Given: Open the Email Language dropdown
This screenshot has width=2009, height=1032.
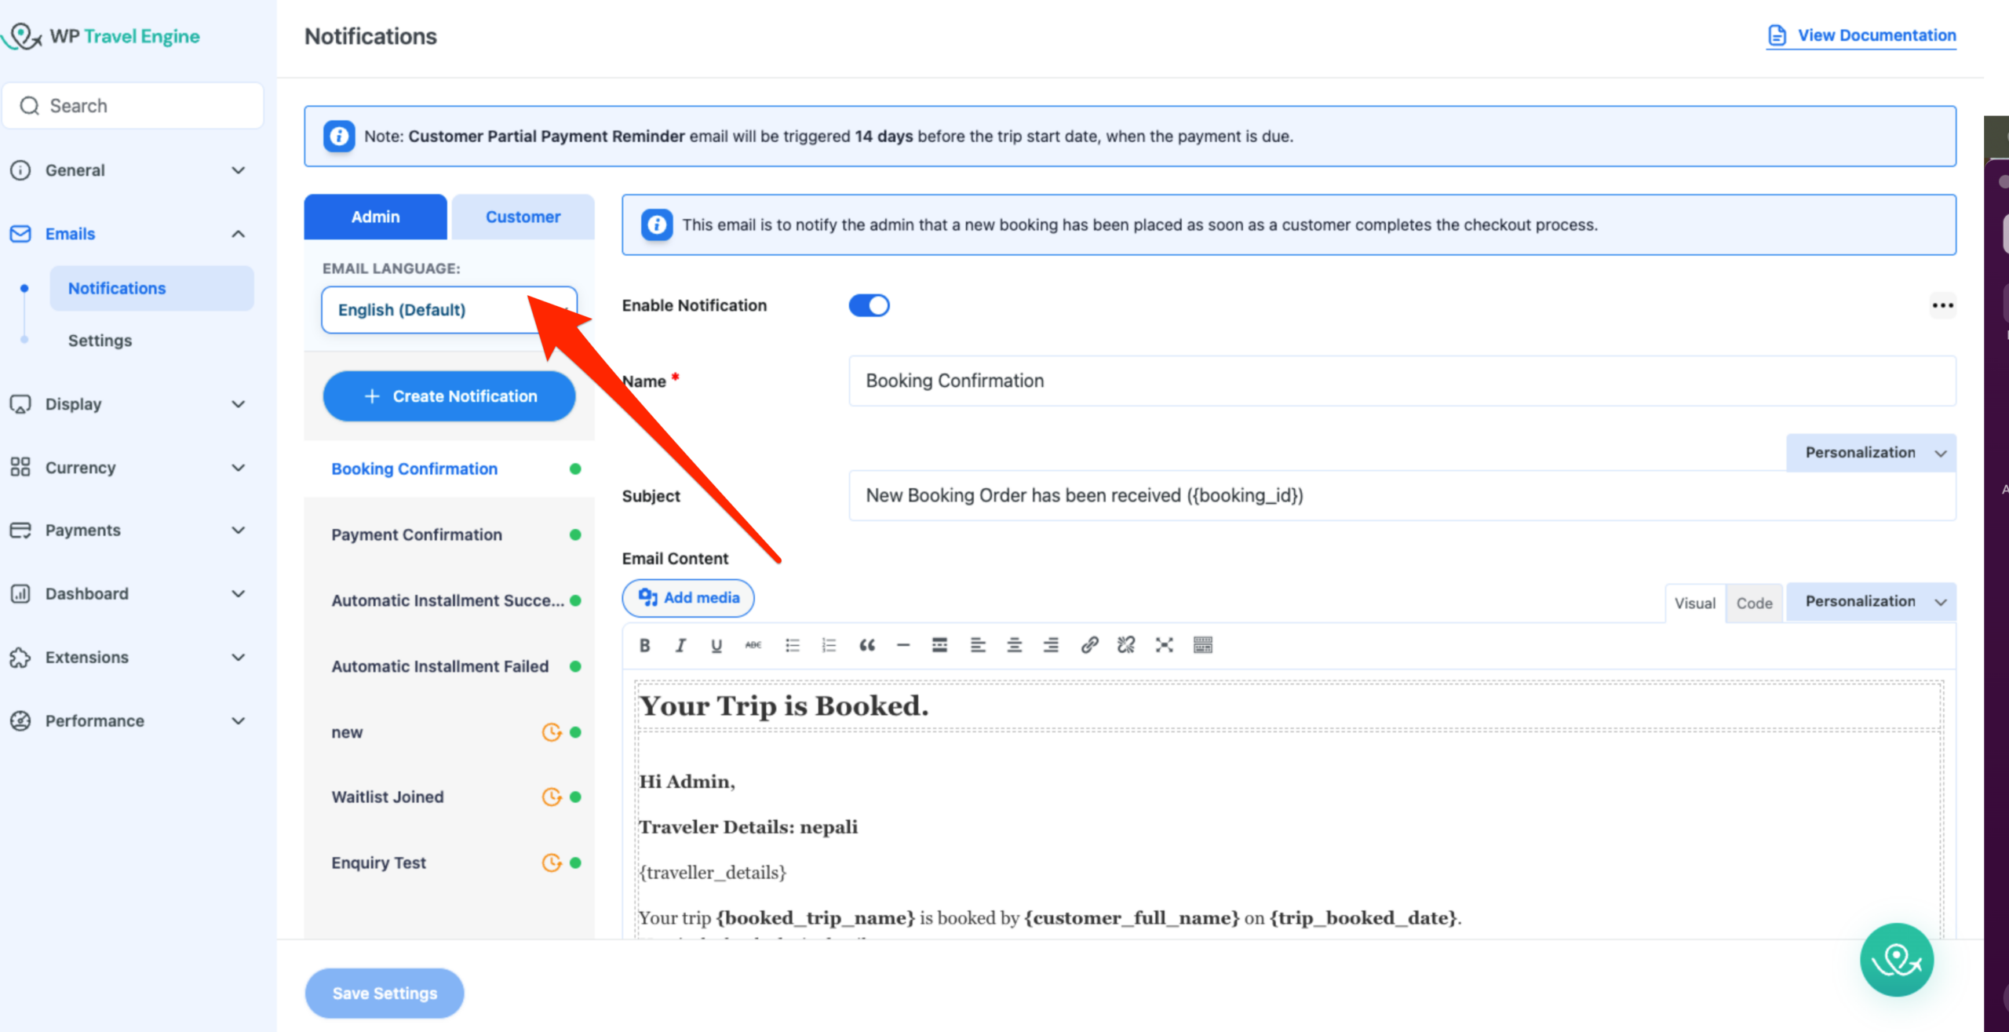Looking at the screenshot, I should (x=448, y=310).
